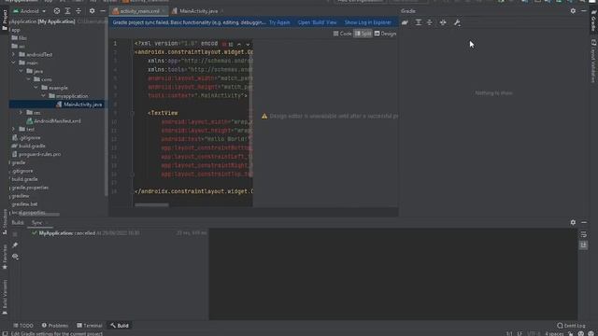Select the Sync tab in build panel

(37, 222)
